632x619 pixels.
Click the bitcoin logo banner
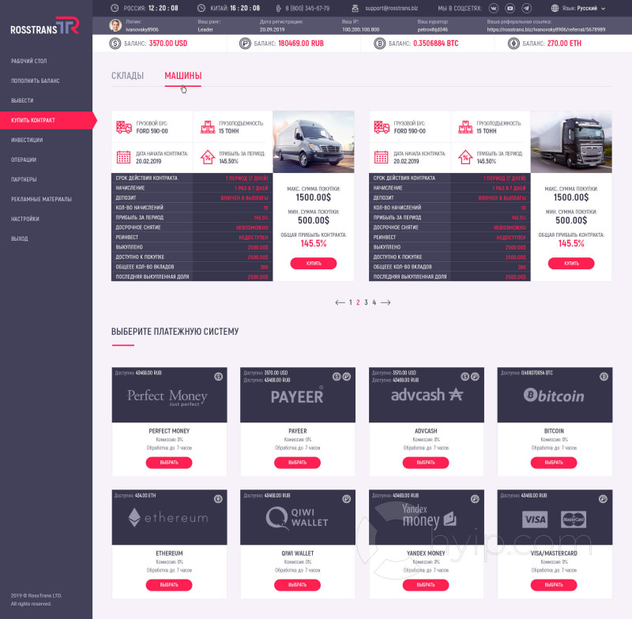554,396
